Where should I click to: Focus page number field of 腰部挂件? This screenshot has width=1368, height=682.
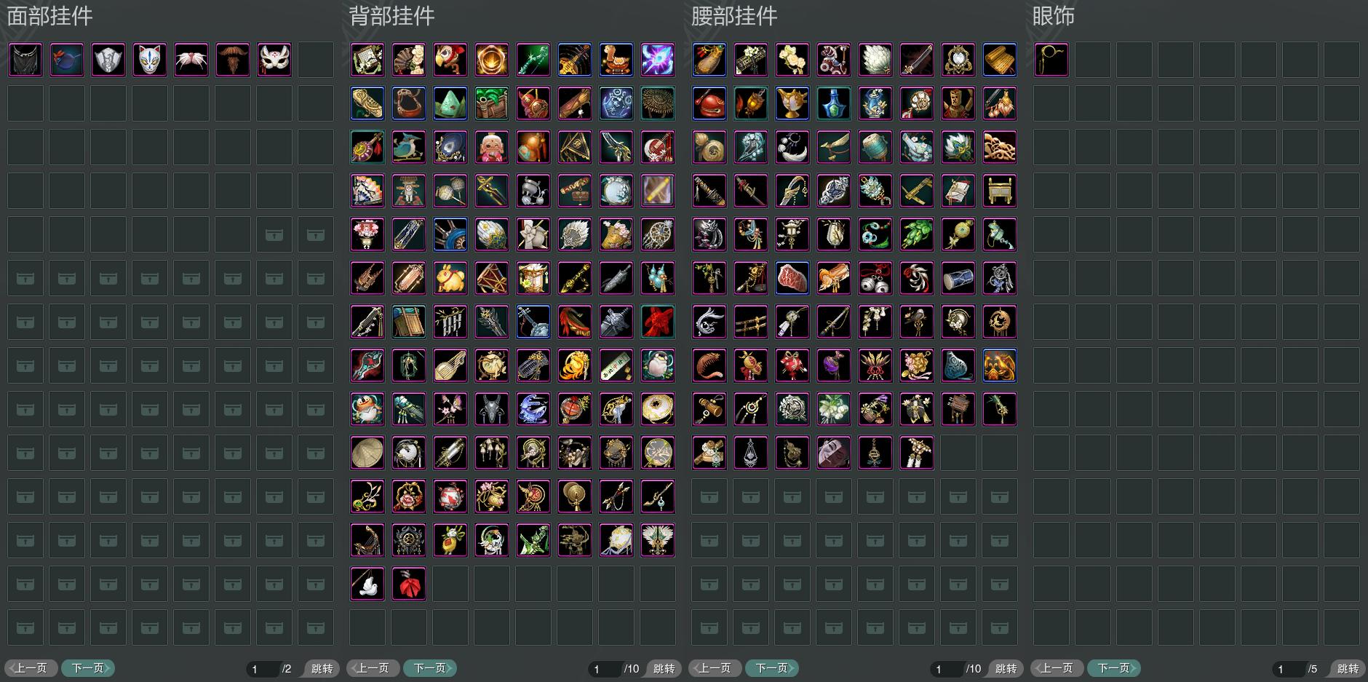(947, 669)
